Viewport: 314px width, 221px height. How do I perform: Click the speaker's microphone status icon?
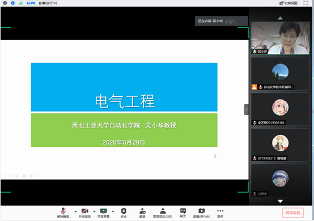click(254, 52)
